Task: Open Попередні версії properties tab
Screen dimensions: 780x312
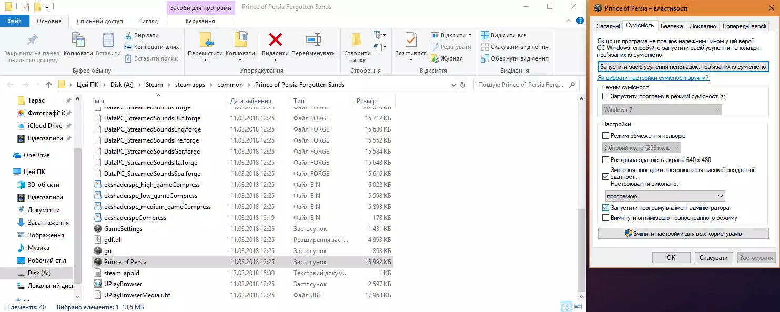Action: click(x=744, y=26)
